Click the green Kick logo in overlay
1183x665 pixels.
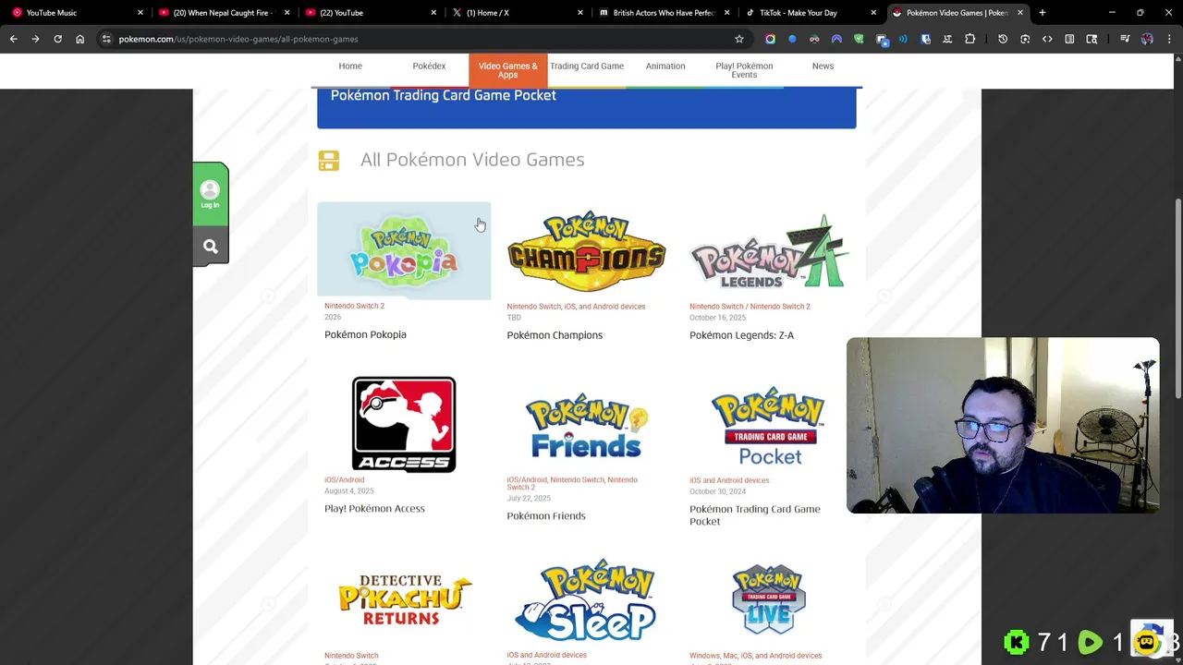click(1017, 642)
